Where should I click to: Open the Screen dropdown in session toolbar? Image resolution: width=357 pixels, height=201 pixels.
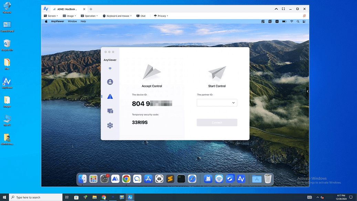(x=52, y=16)
